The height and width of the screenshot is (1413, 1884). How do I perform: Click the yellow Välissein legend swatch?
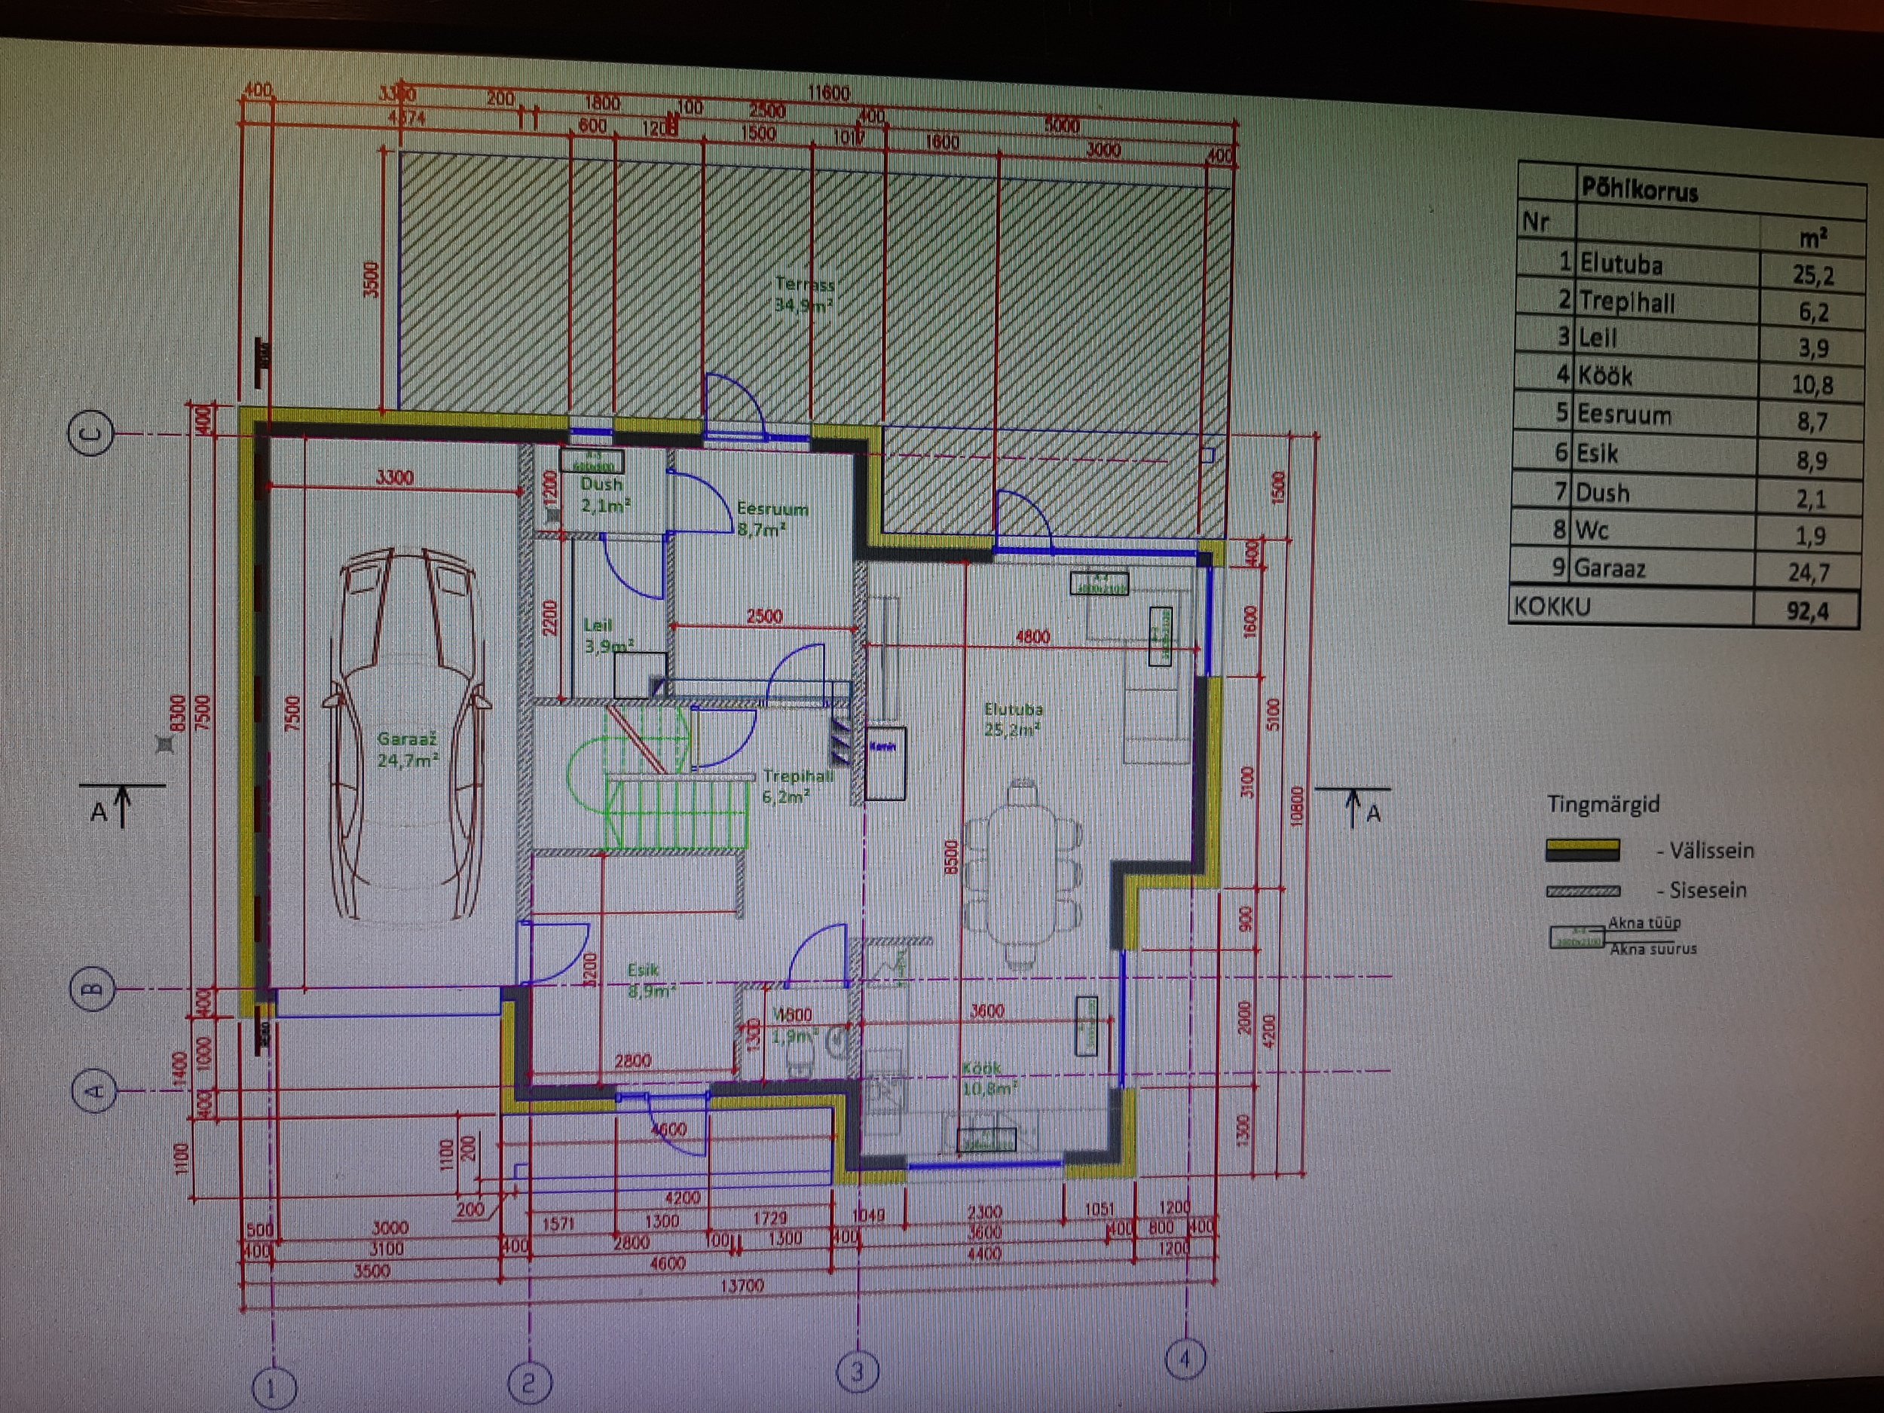pyautogui.click(x=1582, y=850)
